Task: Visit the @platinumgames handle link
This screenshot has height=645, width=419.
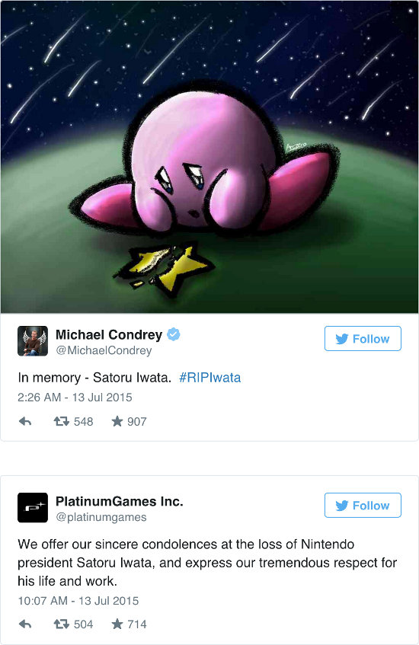Action: click(101, 517)
